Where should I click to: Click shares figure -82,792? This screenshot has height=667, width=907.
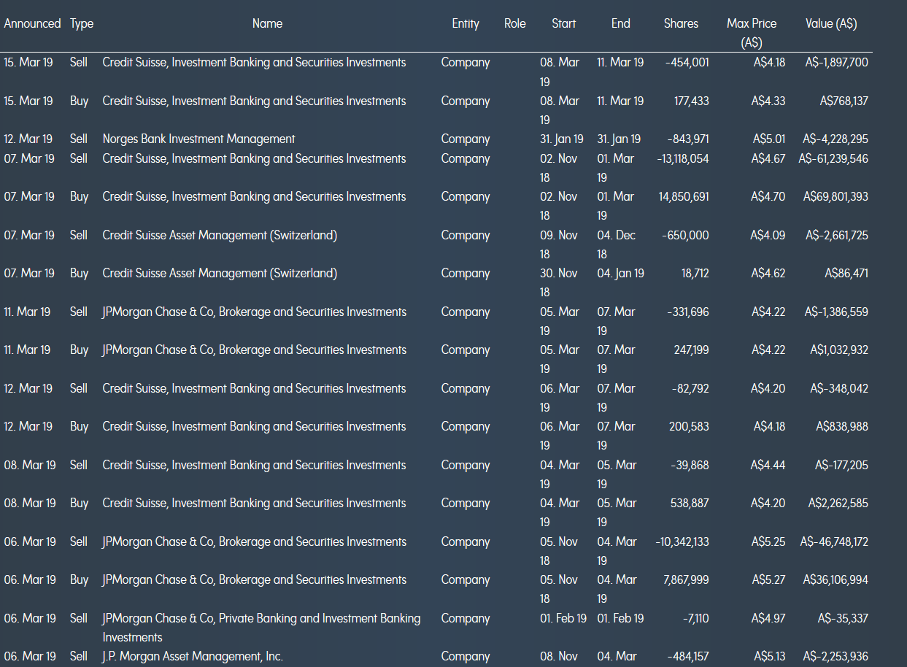tap(690, 388)
